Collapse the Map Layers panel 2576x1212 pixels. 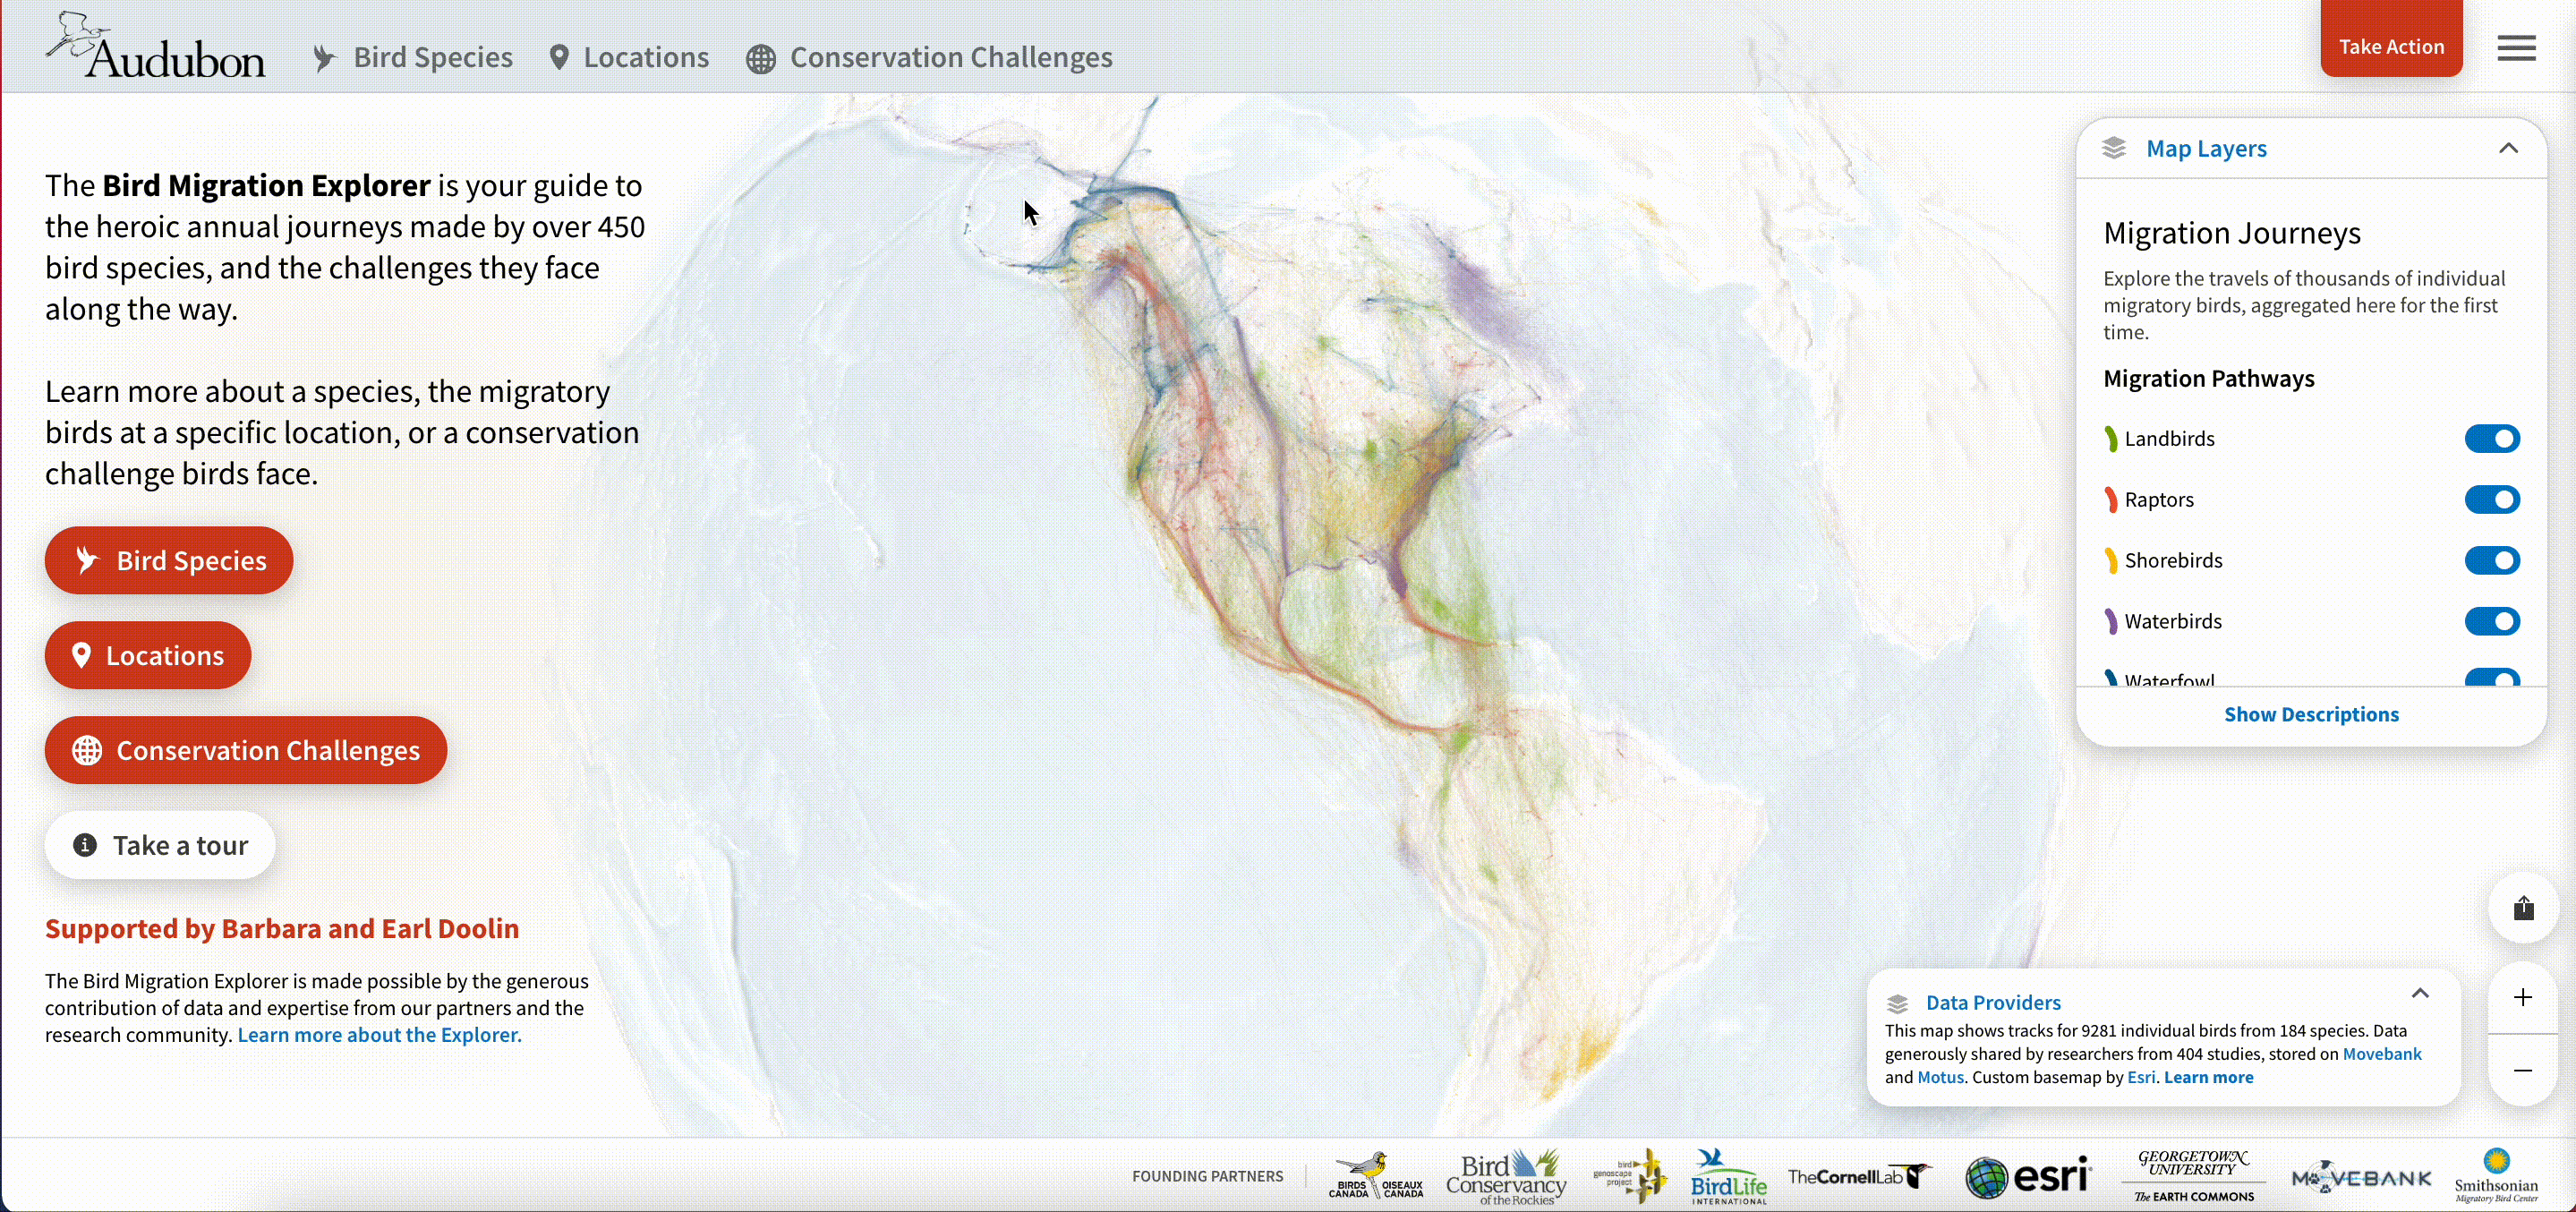(2507, 148)
